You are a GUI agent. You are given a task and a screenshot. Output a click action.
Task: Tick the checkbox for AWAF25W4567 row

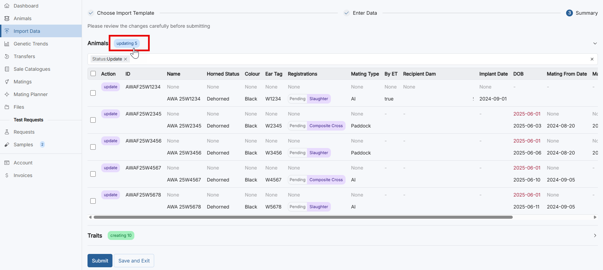click(x=93, y=174)
